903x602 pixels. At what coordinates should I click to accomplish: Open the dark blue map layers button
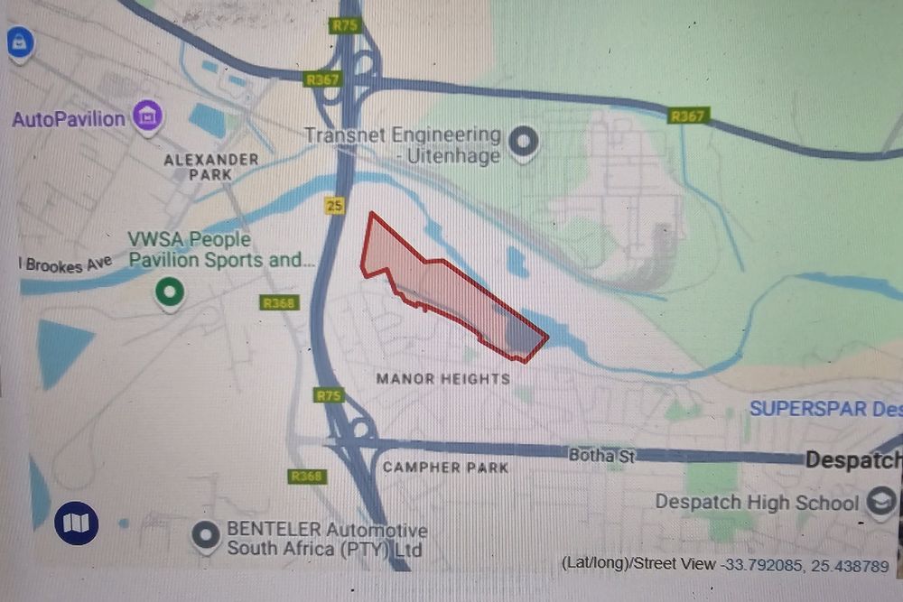[76, 523]
